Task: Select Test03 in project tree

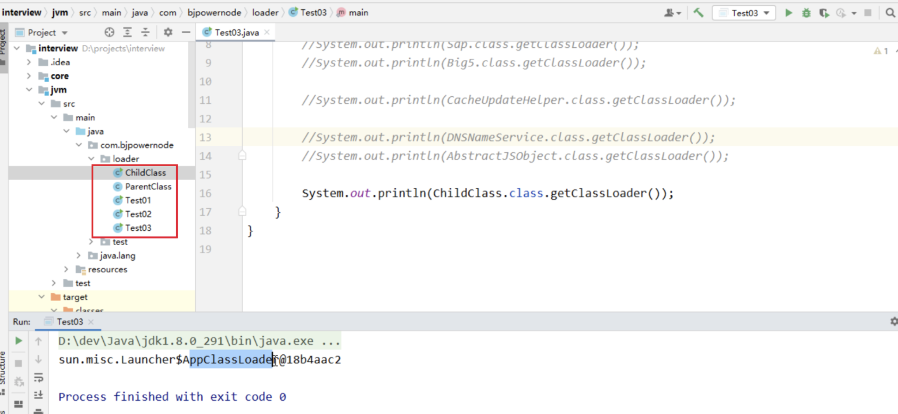Action: click(x=132, y=228)
